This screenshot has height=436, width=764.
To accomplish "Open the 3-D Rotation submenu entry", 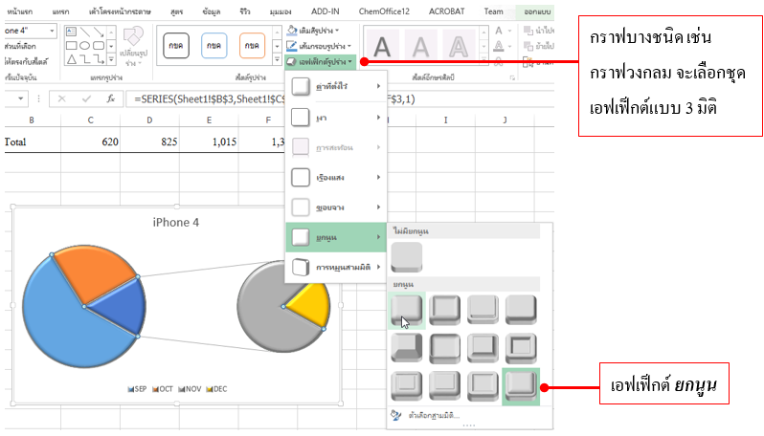I will click(337, 268).
